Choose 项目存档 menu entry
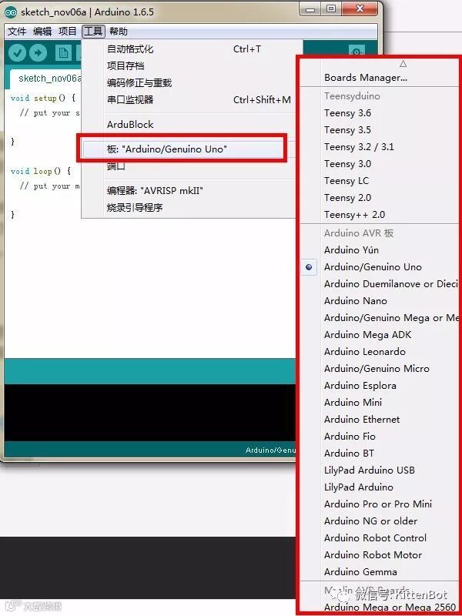This screenshot has height=616, width=462. 192,66
